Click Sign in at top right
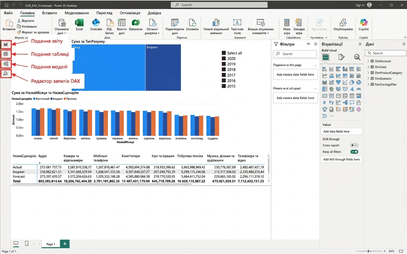 pyautogui.click(x=360, y=5)
